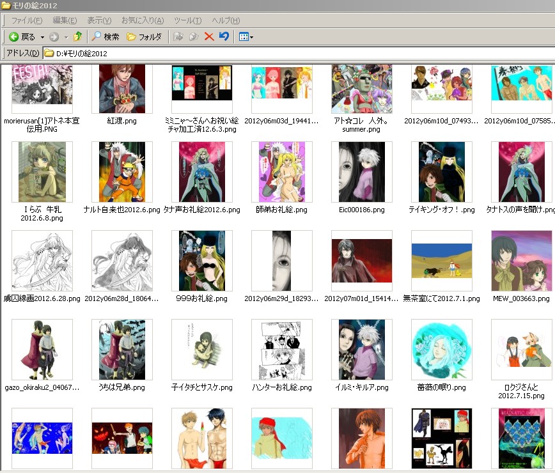Select thumbnail 2012y07m01d_15414
Image resolution: width=555 pixels, height=473 pixels.
point(362,261)
